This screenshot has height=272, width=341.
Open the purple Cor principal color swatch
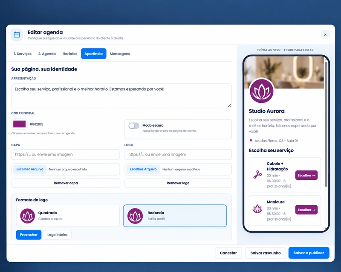pyautogui.click(x=19, y=124)
